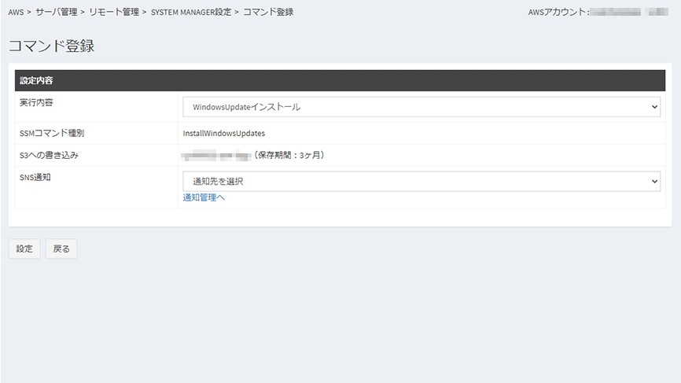Follow the 通知管理へ link

tap(204, 197)
